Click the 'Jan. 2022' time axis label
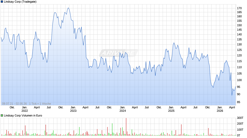 (x=25, y=109)
